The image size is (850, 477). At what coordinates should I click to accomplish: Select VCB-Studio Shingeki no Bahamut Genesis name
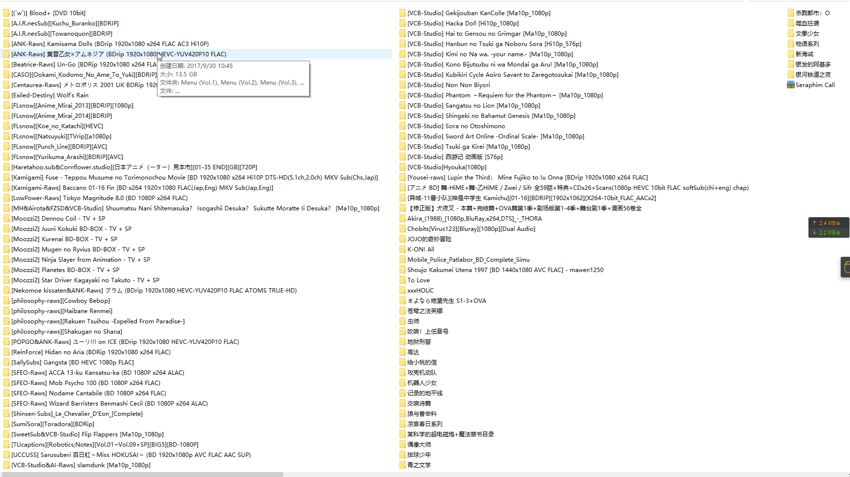pos(492,116)
